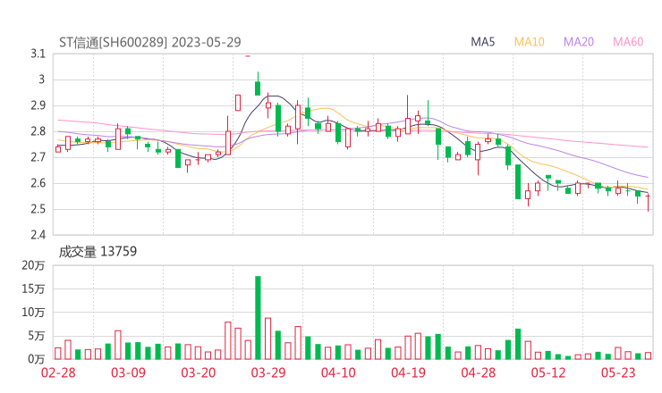This screenshot has width=662, height=393.
Task: Select the 20万 volume axis label
Action: pos(34,266)
